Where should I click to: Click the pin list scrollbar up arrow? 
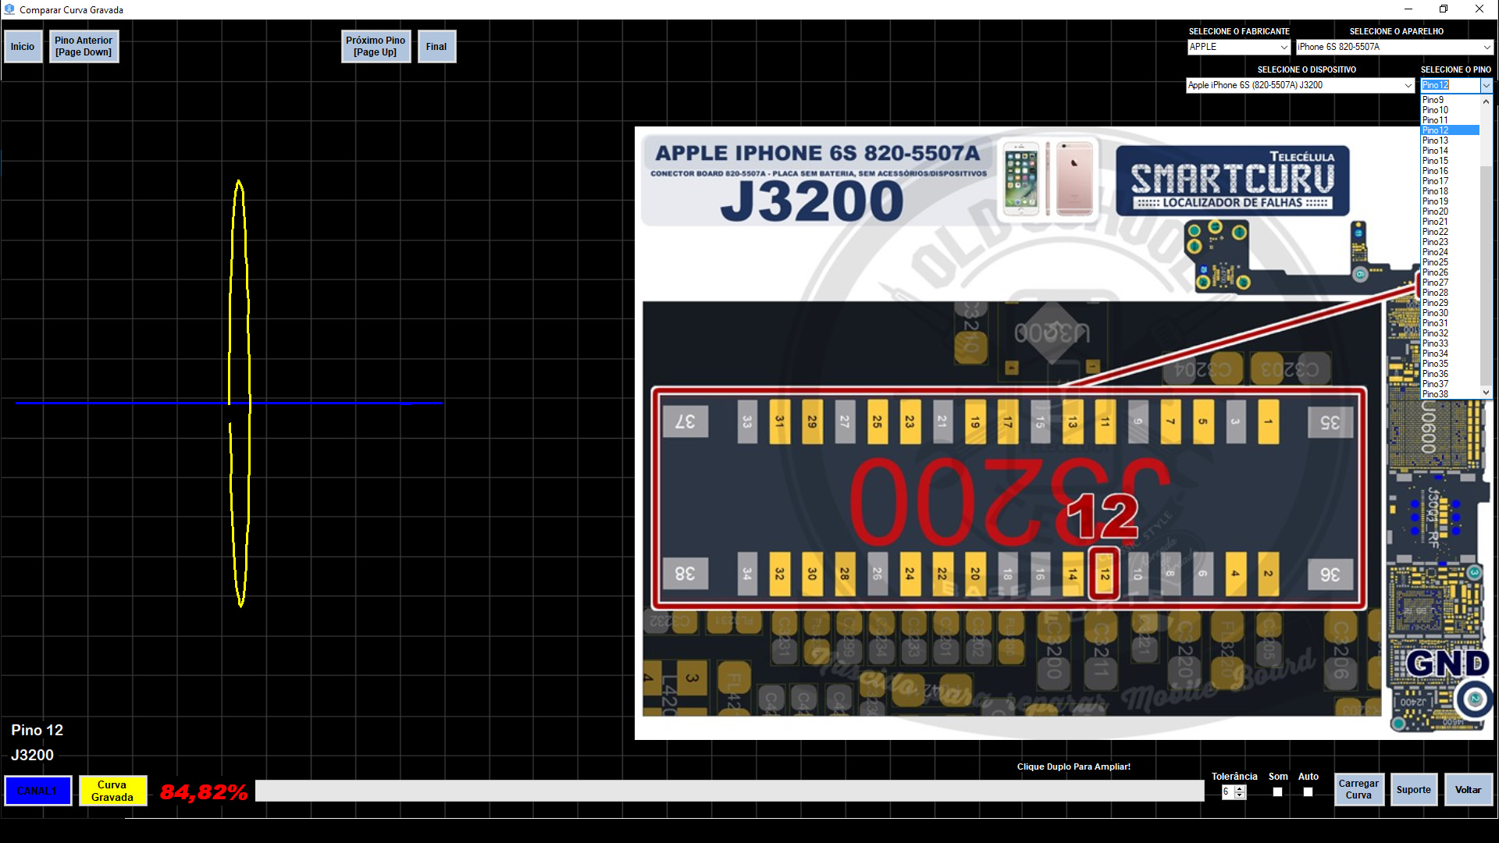tap(1487, 101)
